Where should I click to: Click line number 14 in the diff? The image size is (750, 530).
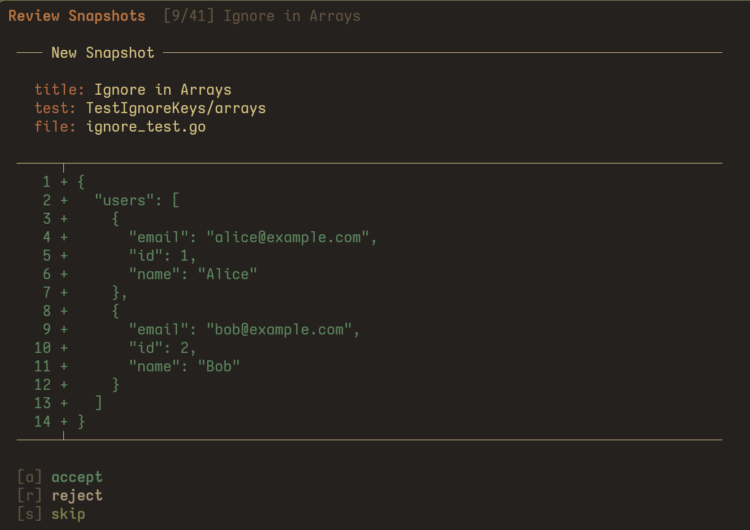point(42,422)
